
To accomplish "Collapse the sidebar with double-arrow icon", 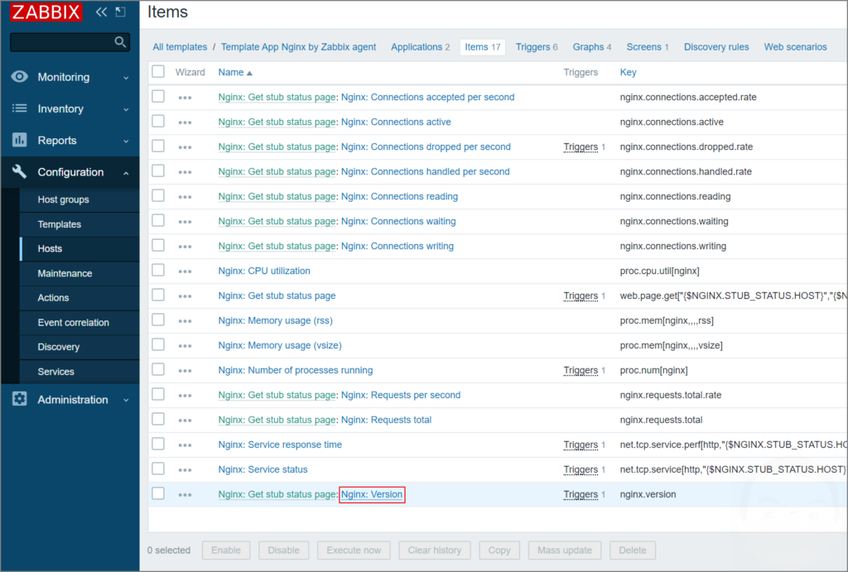I will pos(101,12).
